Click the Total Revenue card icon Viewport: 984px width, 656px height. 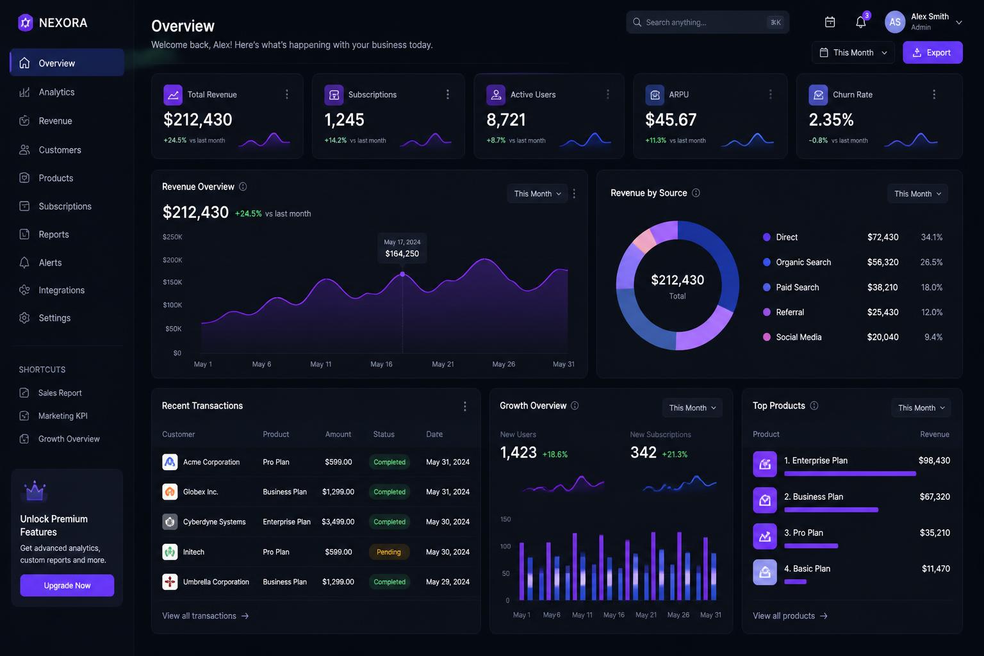click(x=173, y=94)
